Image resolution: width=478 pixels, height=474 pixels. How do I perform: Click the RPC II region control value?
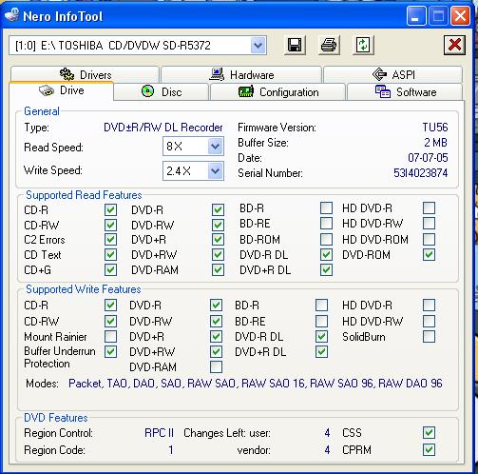[x=159, y=433]
